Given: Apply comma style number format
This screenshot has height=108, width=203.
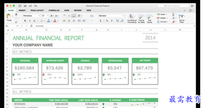Looking at the screenshot, I should (112, 21).
